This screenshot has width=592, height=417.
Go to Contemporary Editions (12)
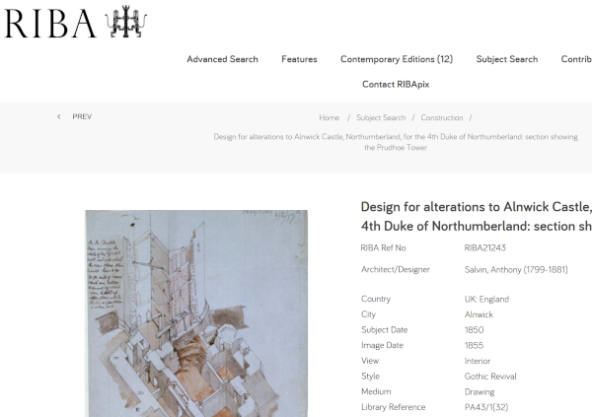(x=396, y=59)
